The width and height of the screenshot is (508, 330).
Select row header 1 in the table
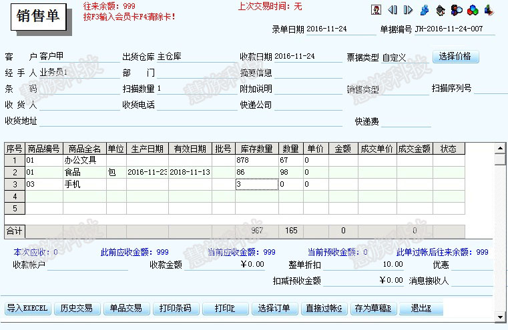point(15,161)
